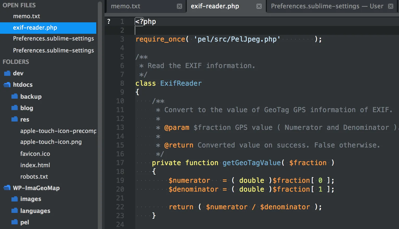Close the exif-reader.php tab
399x229 pixels.
259,6
